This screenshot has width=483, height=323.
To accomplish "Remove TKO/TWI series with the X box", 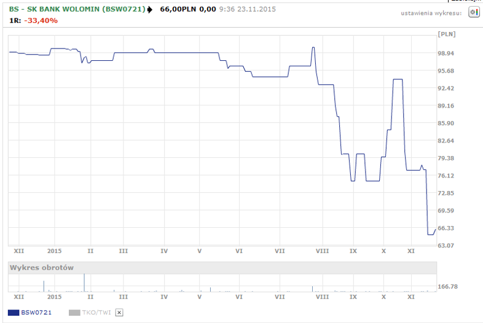I will point(119,313).
